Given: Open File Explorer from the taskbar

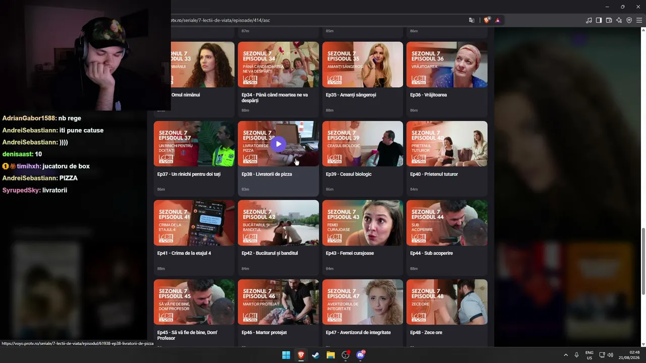Looking at the screenshot, I should [331, 355].
